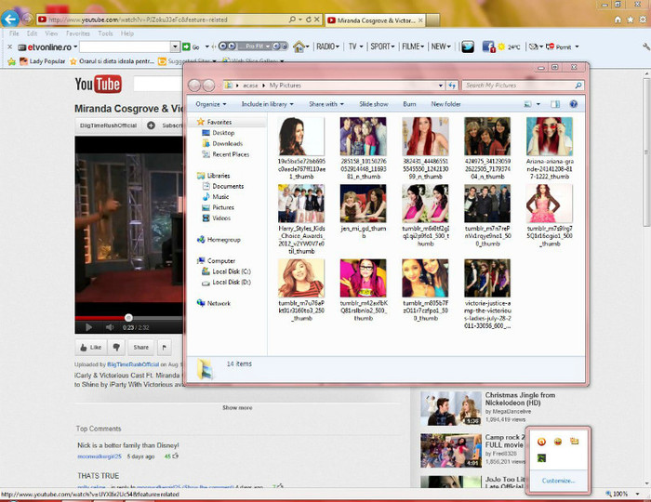Mute the YouTube video volume icon

[x=109, y=327]
